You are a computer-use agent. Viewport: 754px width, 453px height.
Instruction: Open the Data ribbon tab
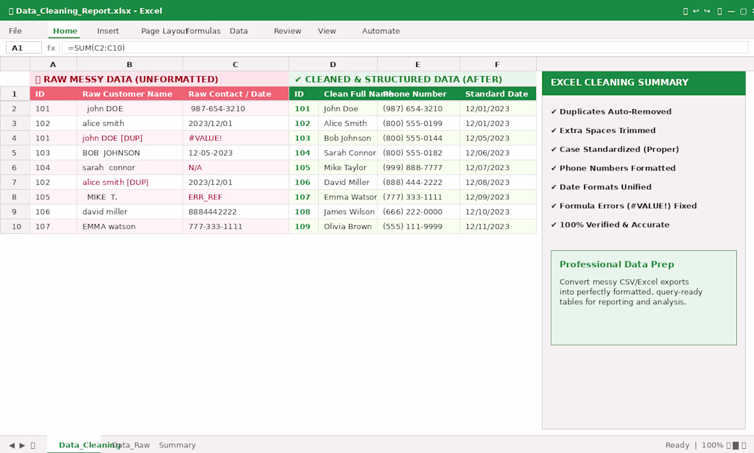(x=239, y=31)
